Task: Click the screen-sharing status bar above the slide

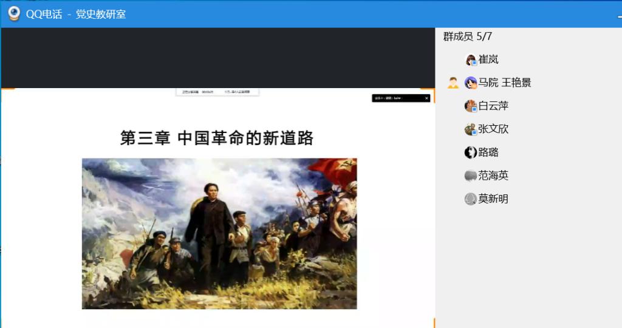Action: click(217, 92)
